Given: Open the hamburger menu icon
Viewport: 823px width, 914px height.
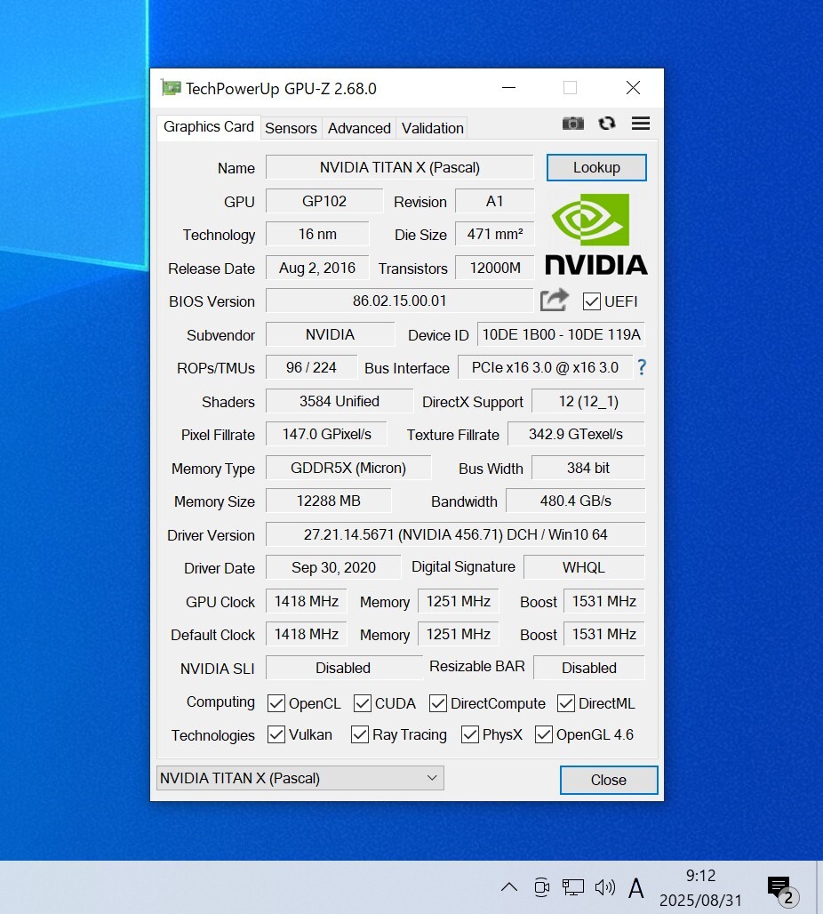Looking at the screenshot, I should [x=641, y=124].
